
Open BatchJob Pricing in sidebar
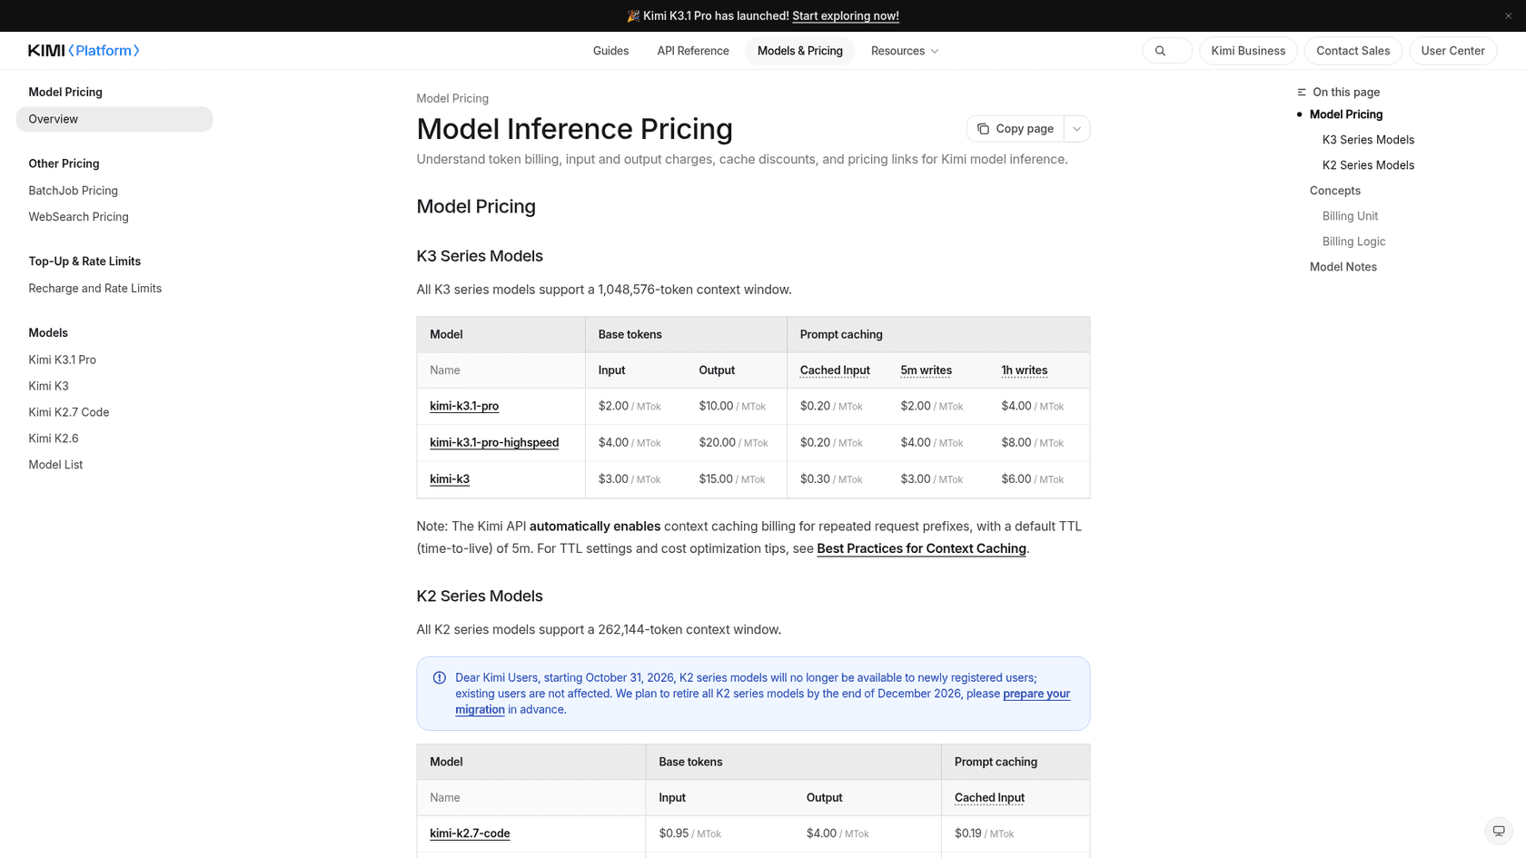[x=73, y=191]
